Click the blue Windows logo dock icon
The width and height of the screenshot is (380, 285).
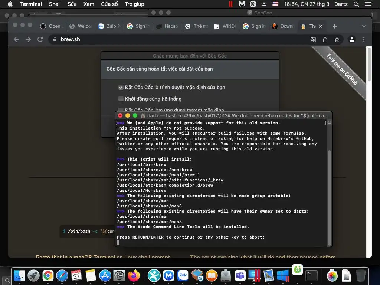point(283,276)
